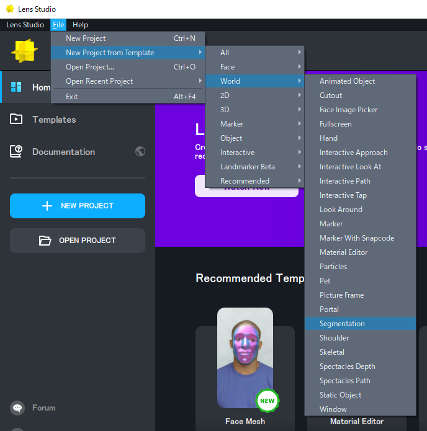Expand the Object template category
427x431 pixels.
[x=254, y=138]
